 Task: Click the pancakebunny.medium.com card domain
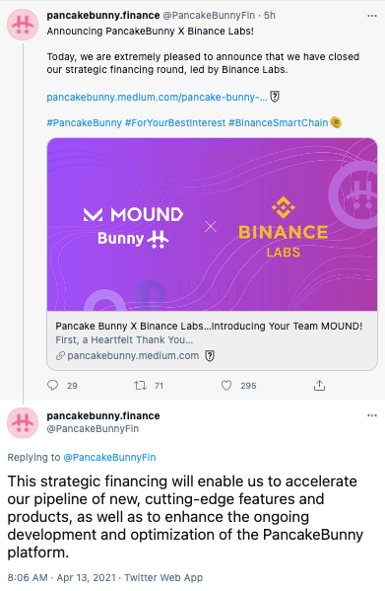point(133,356)
